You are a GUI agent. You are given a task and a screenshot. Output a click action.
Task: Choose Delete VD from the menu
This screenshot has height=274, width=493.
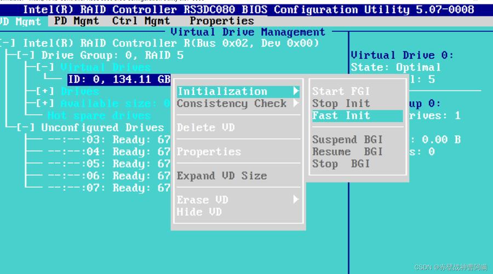pyautogui.click(x=205, y=127)
